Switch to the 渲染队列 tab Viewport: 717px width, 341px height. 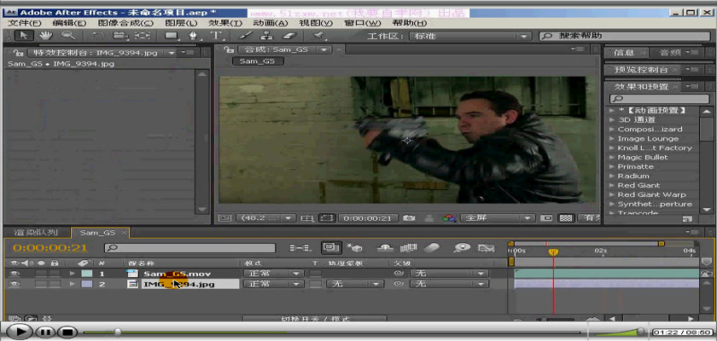tap(36, 233)
